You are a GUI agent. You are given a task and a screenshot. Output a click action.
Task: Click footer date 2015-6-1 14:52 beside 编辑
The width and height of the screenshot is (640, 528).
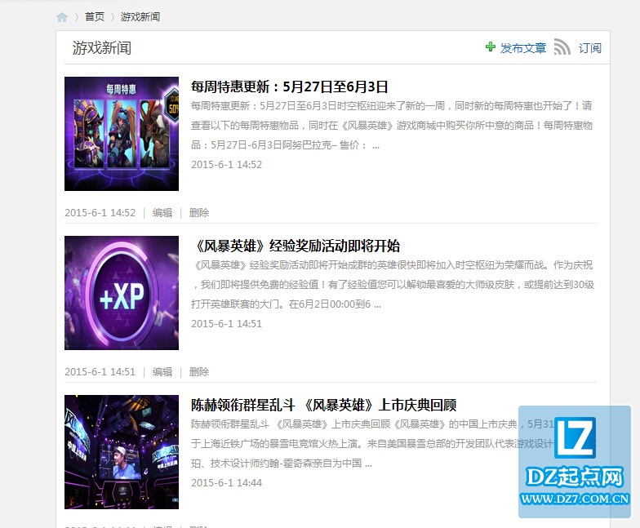(100, 212)
